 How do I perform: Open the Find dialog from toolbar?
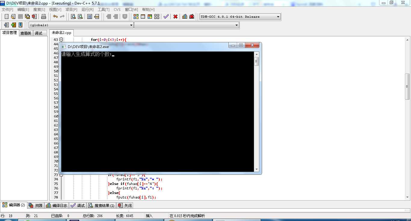click(73, 17)
